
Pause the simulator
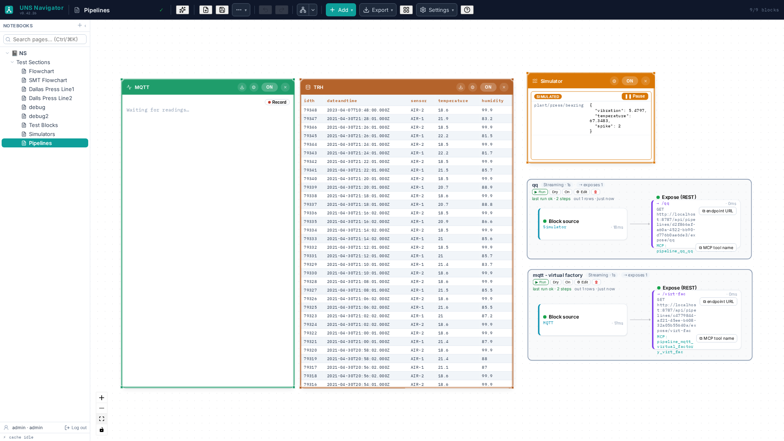pyautogui.click(x=635, y=96)
